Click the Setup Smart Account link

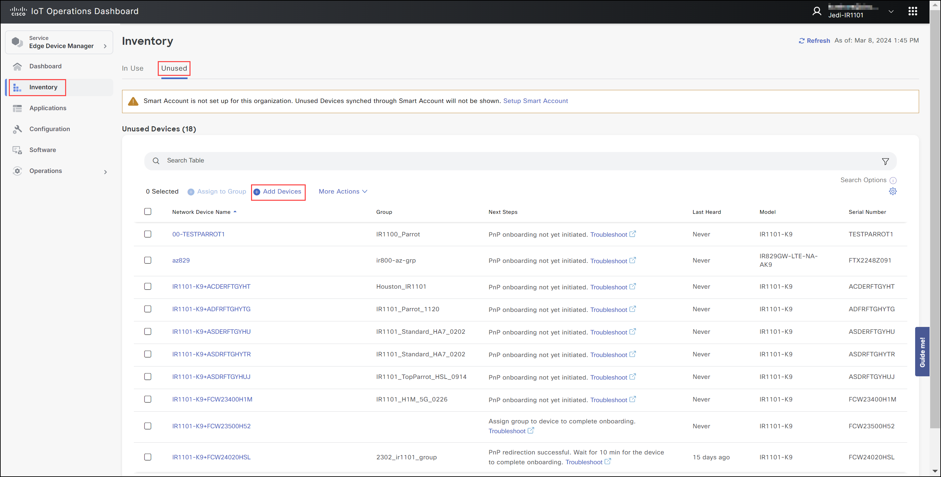coord(535,101)
